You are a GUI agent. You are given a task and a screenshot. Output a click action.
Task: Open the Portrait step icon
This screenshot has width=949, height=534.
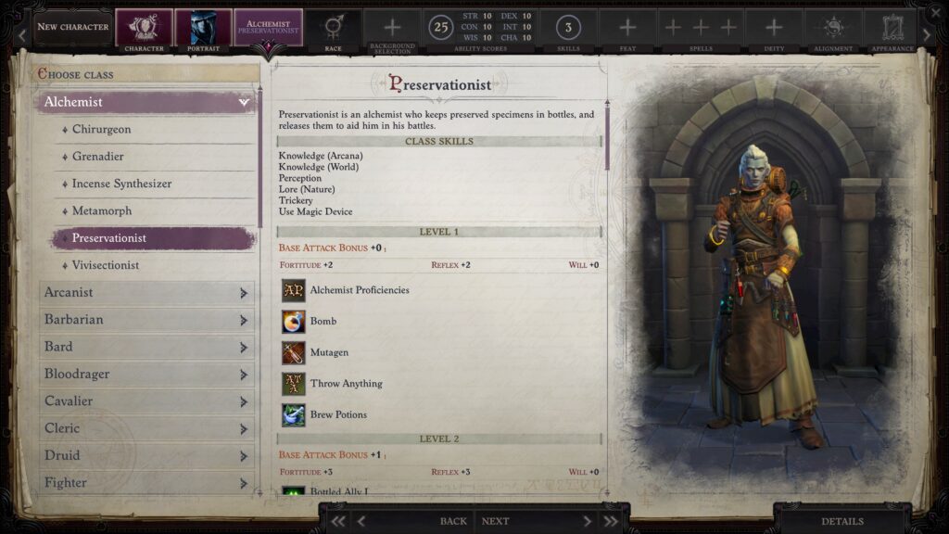click(x=203, y=27)
